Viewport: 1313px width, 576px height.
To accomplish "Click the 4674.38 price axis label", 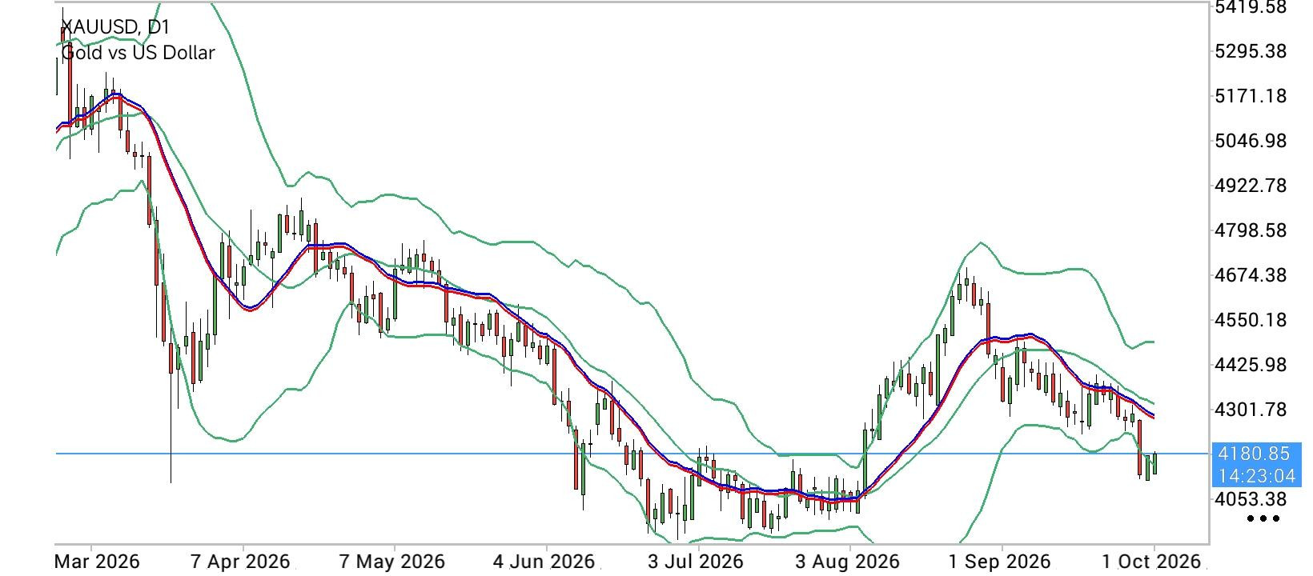I will [1251, 275].
